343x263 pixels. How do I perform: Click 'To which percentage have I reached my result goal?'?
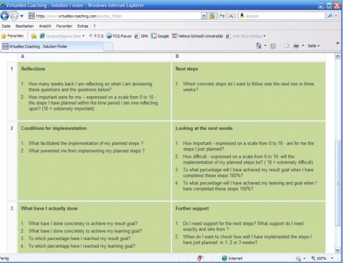pos(79,239)
